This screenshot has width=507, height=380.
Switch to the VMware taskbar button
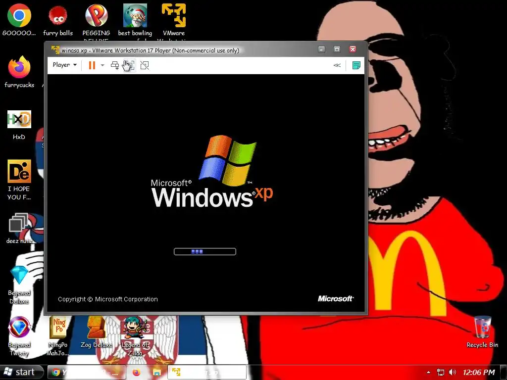click(207, 373)
